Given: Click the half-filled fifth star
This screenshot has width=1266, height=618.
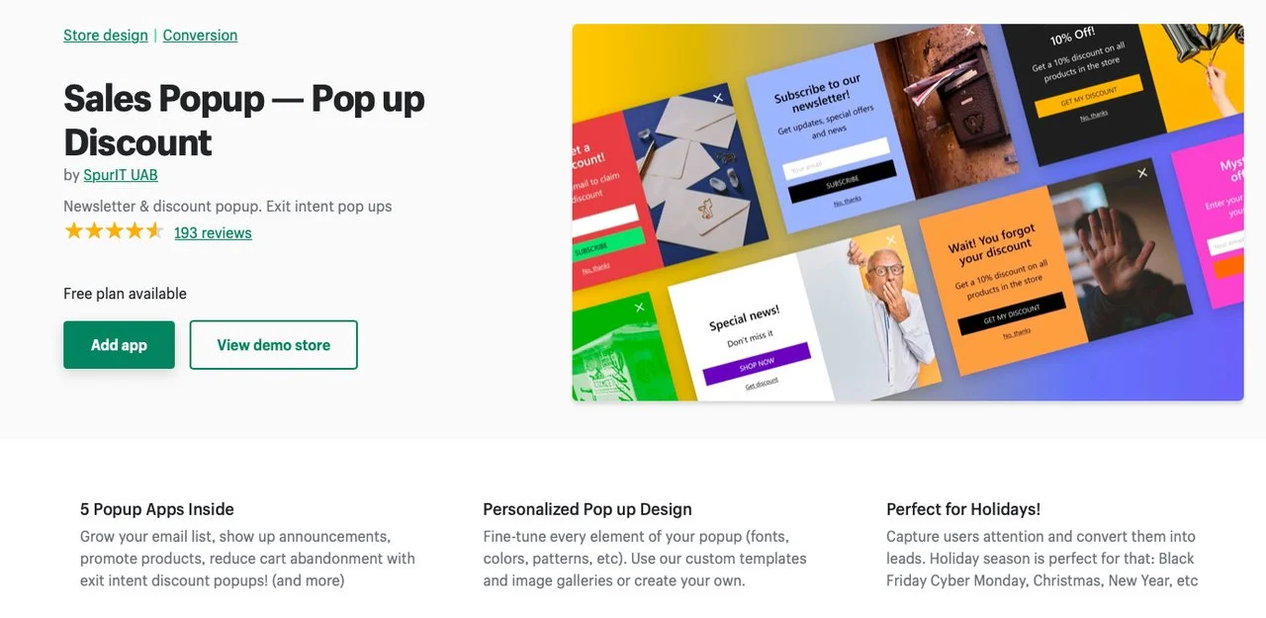Looking at the screenshot, I should (x=154, y=231).
